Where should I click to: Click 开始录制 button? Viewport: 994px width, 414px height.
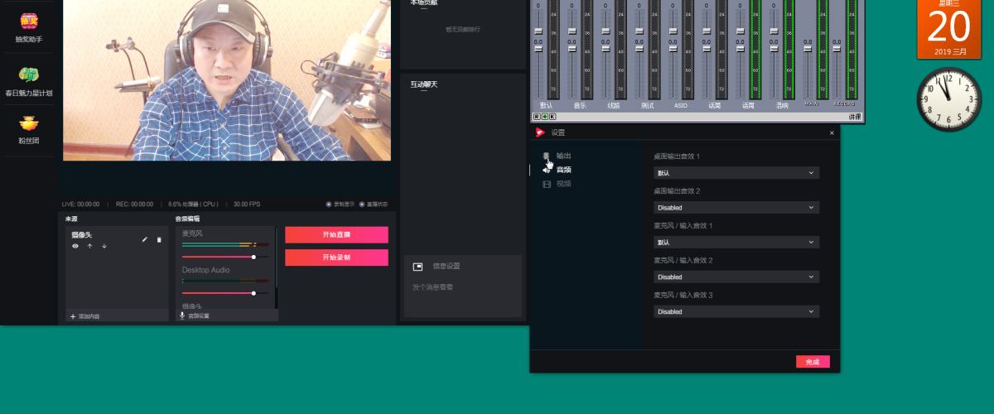[336, 258]
